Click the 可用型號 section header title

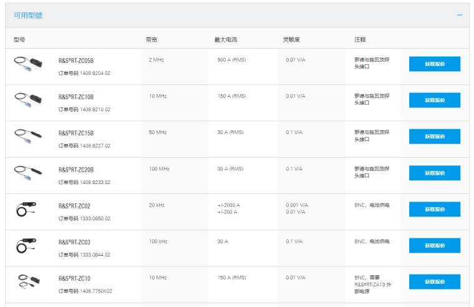point(28,15)
